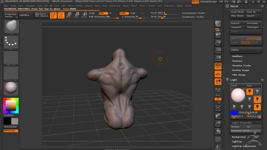Open the Render menu
Image resolution: width=267 pixels, height=150 pixels.
[126, 6]
